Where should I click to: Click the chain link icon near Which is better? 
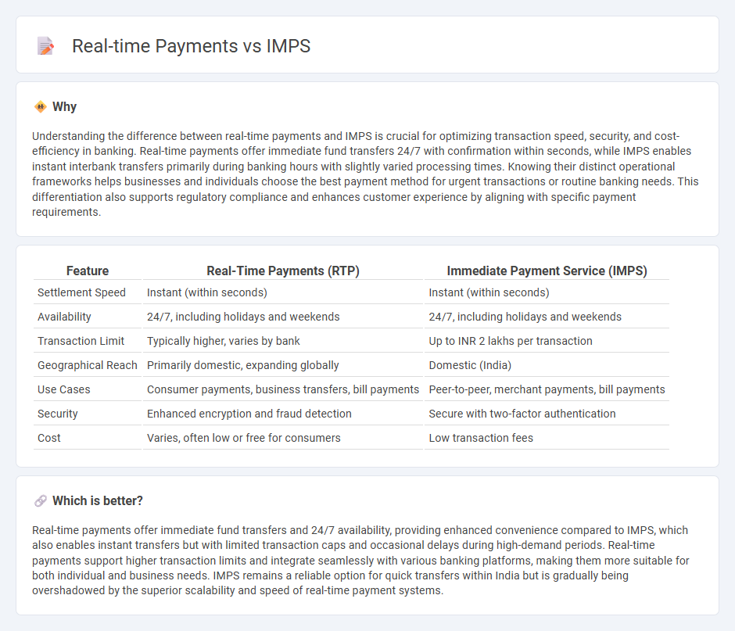tap(41, 500)
